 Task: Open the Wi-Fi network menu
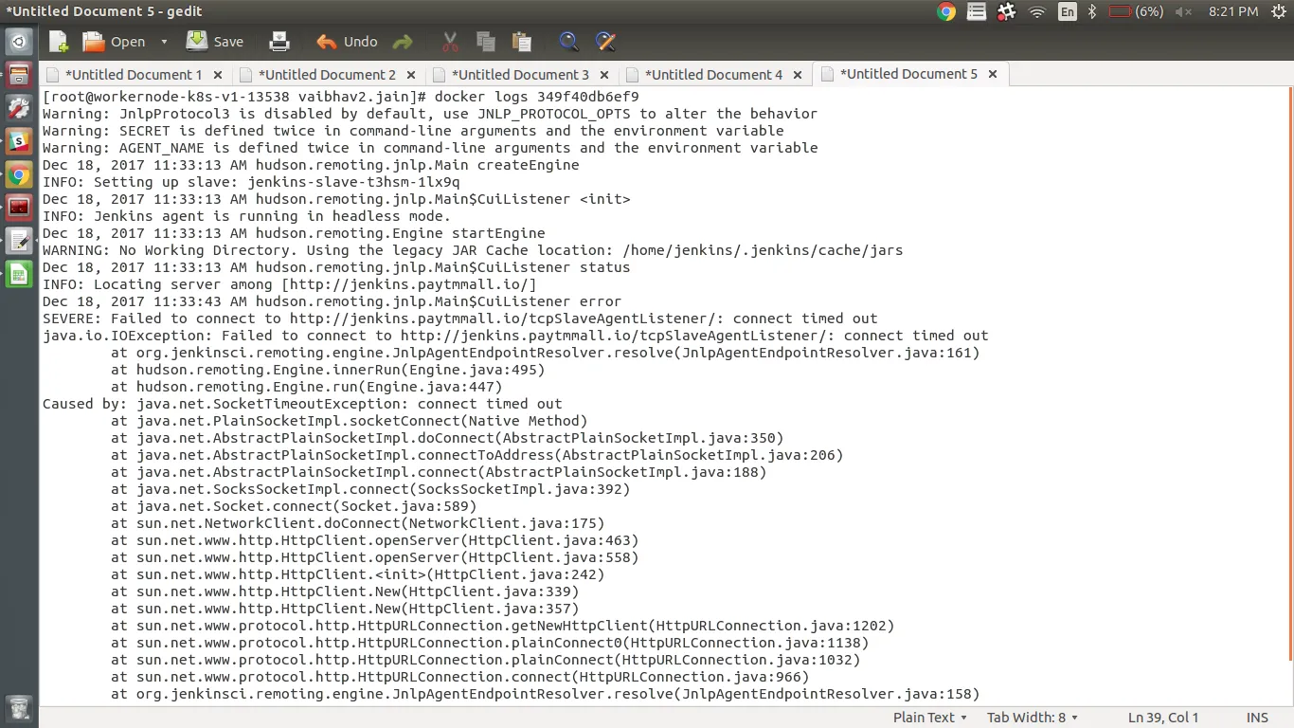1037,11
